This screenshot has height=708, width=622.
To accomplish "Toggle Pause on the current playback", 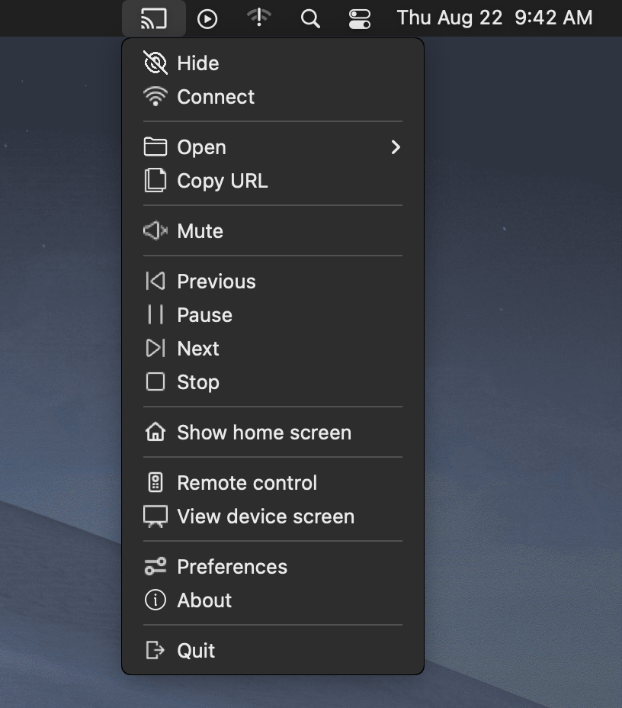I will [x=204, y=314].
